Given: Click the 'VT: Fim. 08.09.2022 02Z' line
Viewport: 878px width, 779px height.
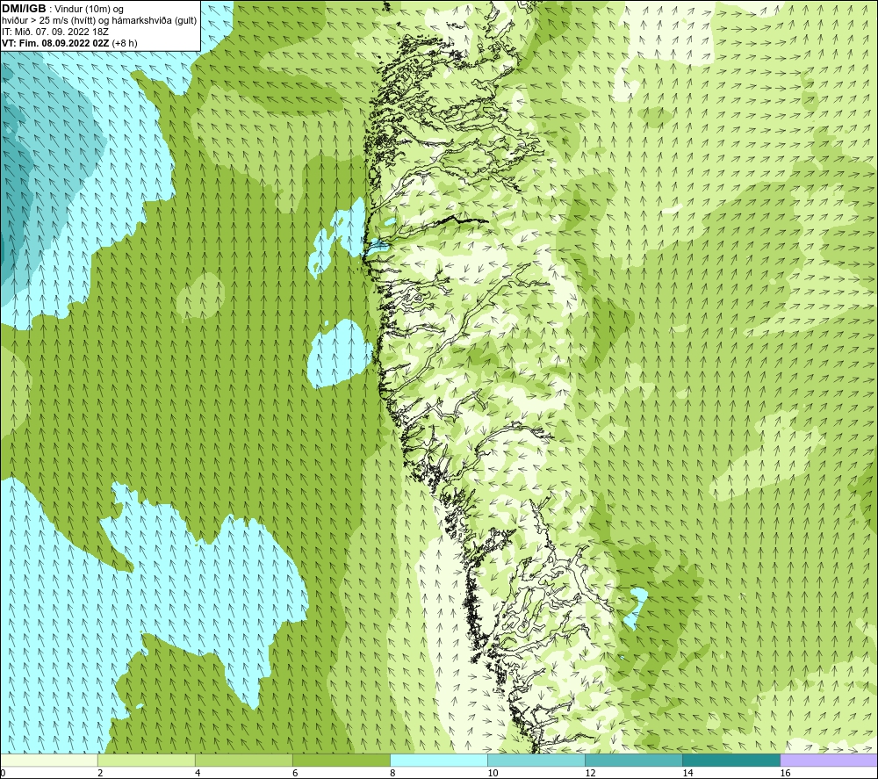Looking at the screenshot, I should [55, 43].
